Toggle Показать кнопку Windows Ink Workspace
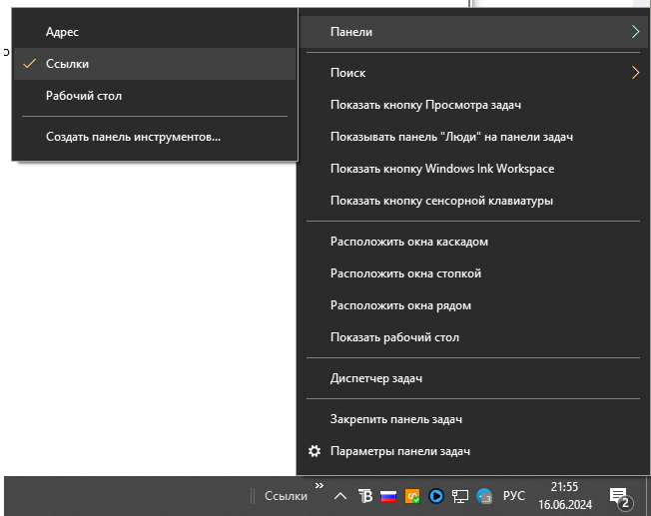This screenshot has width=651, height=516. click(x=473, y=169)
